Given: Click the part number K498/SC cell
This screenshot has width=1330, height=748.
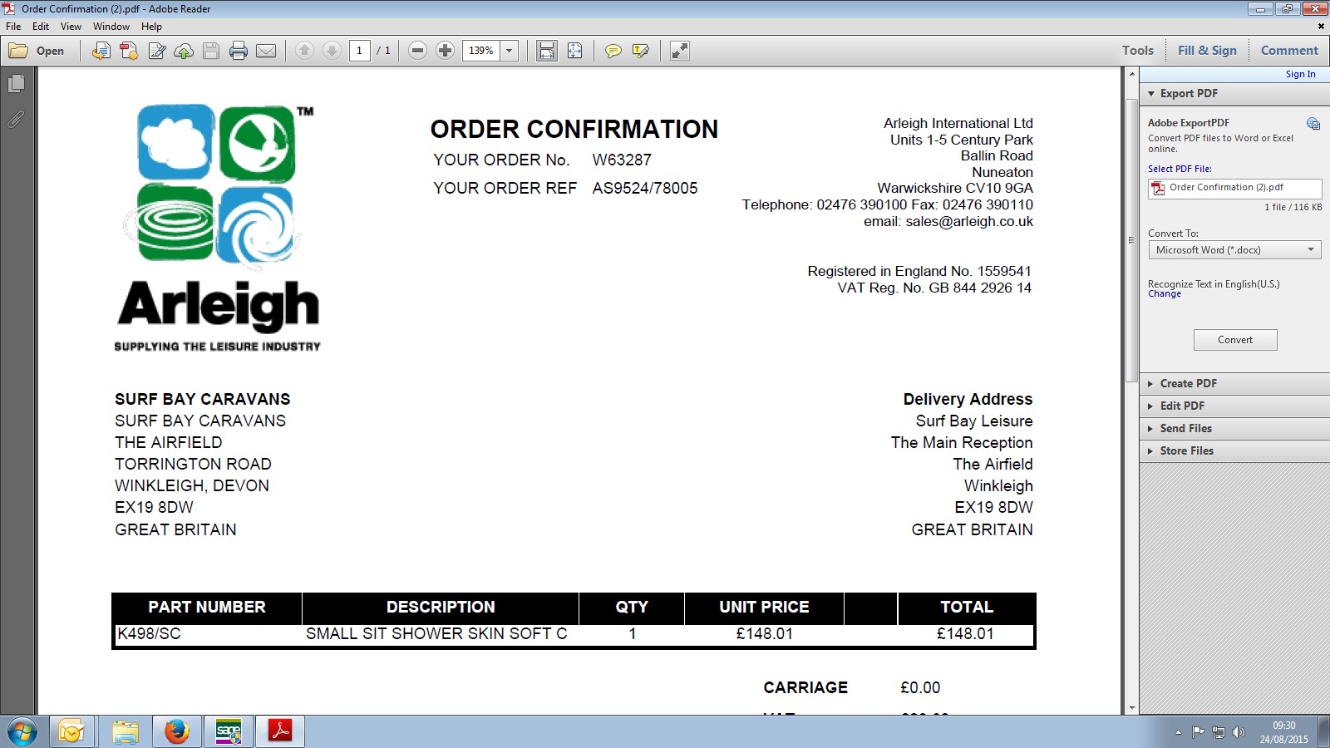Looking at the screenshot, I should pyautogui.click(x=208, y=634).
